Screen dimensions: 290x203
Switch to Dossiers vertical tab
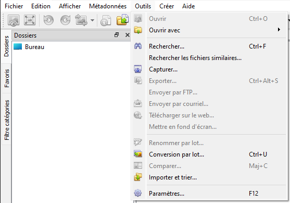click(x=6, y=46)
